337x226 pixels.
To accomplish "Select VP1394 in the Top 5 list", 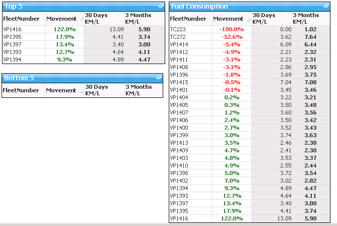I will [x=12, y=60].
